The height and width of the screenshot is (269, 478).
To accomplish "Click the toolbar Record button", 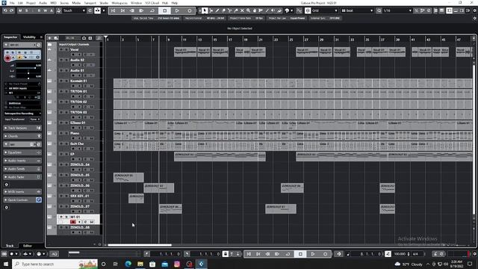I will pos(189,10).
